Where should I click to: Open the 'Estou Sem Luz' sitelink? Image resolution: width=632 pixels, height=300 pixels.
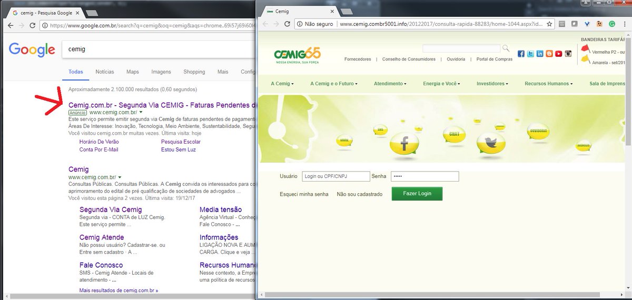(179, 149)
